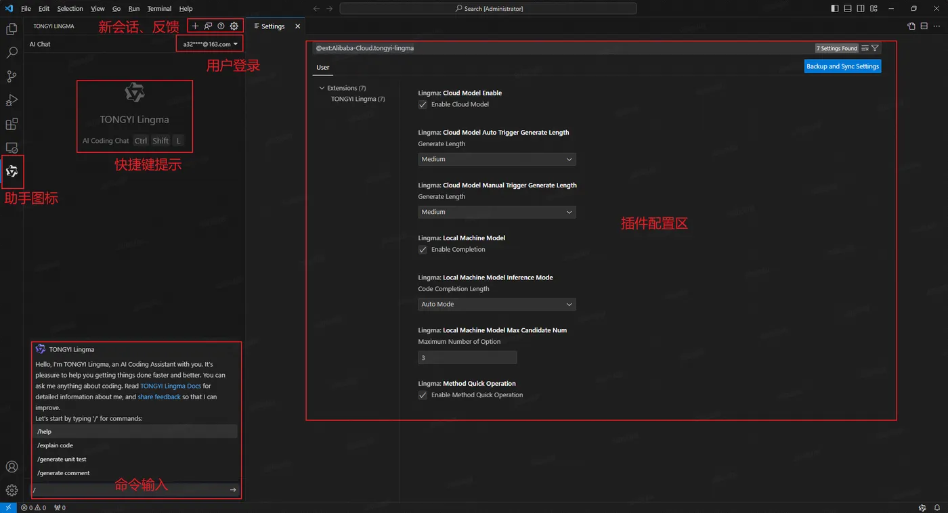Click the settings search box with @ext query
The height and width of the screenshot is (513, 948).
pos(563,48)
